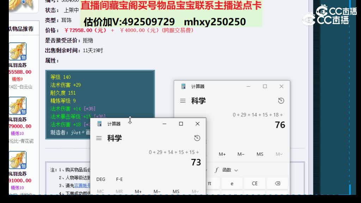Click result 73 in front calculator display
361x203 pixels.
[x=196, y=162]
